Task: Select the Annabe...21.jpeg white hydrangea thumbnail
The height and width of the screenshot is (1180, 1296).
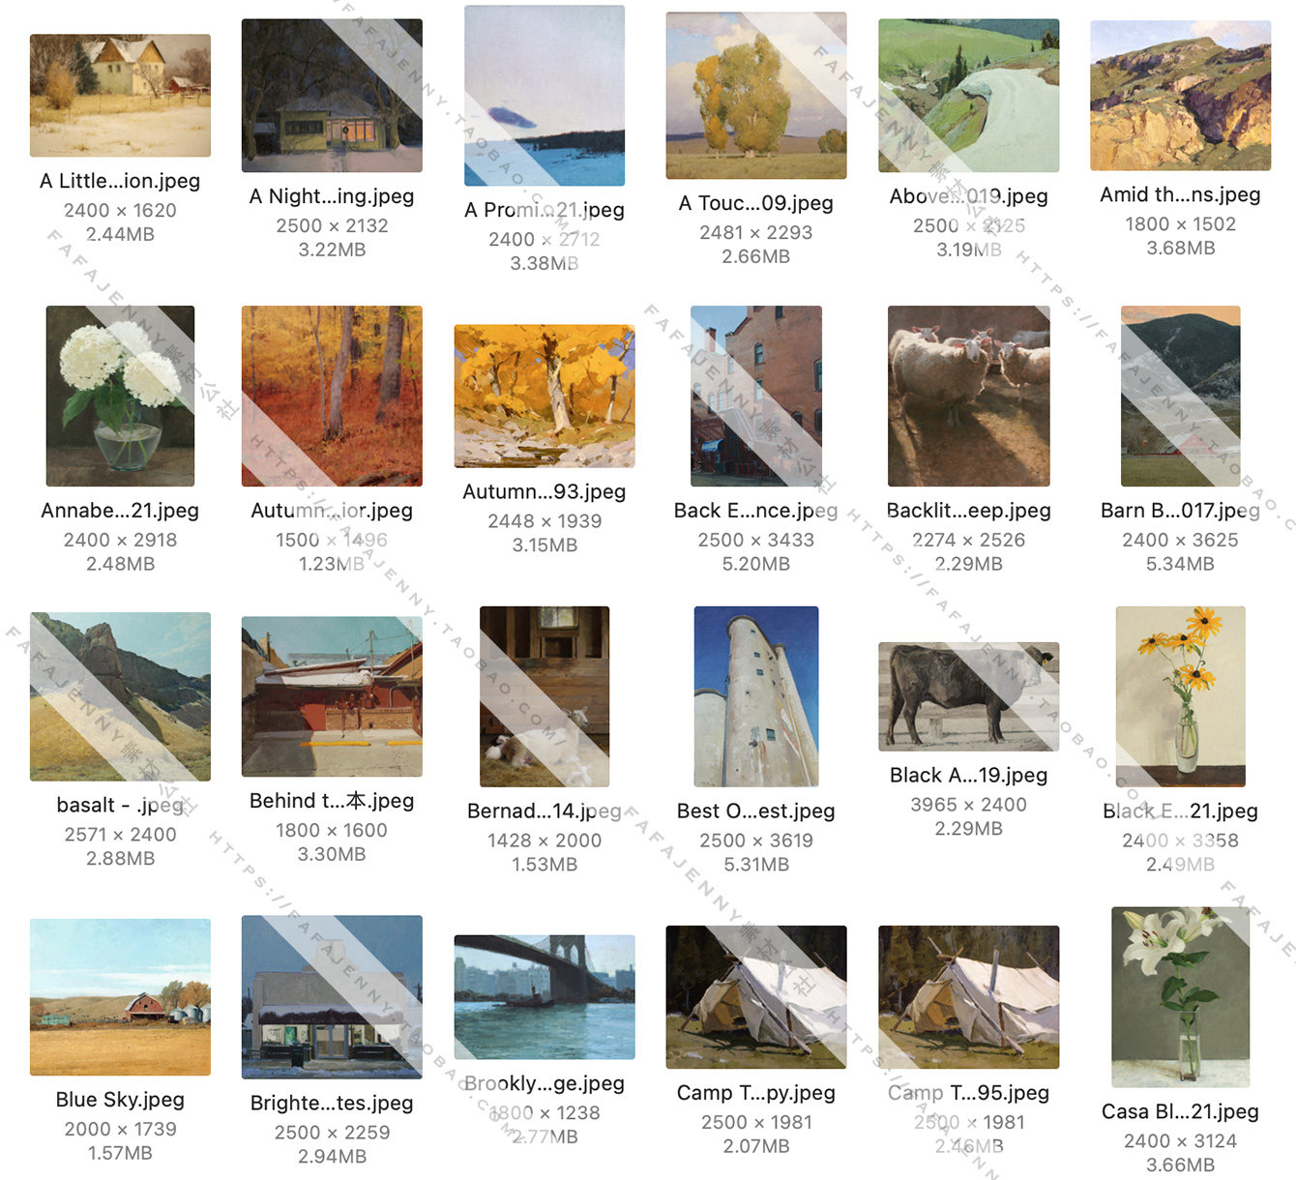Action: point(120,396)
